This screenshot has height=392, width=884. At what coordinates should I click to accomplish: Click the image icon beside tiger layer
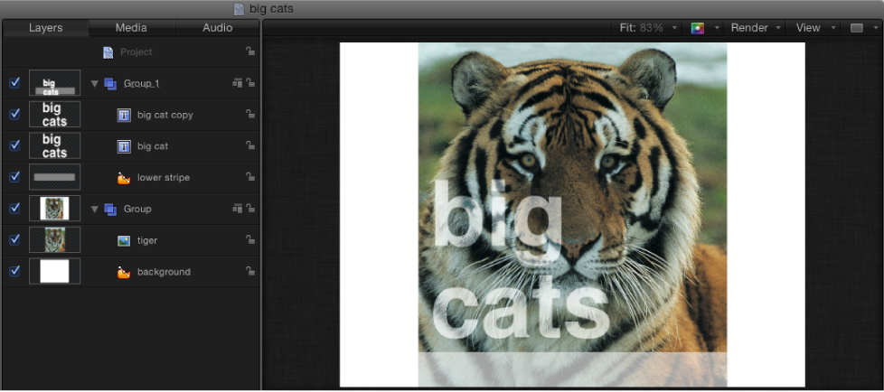124,241
